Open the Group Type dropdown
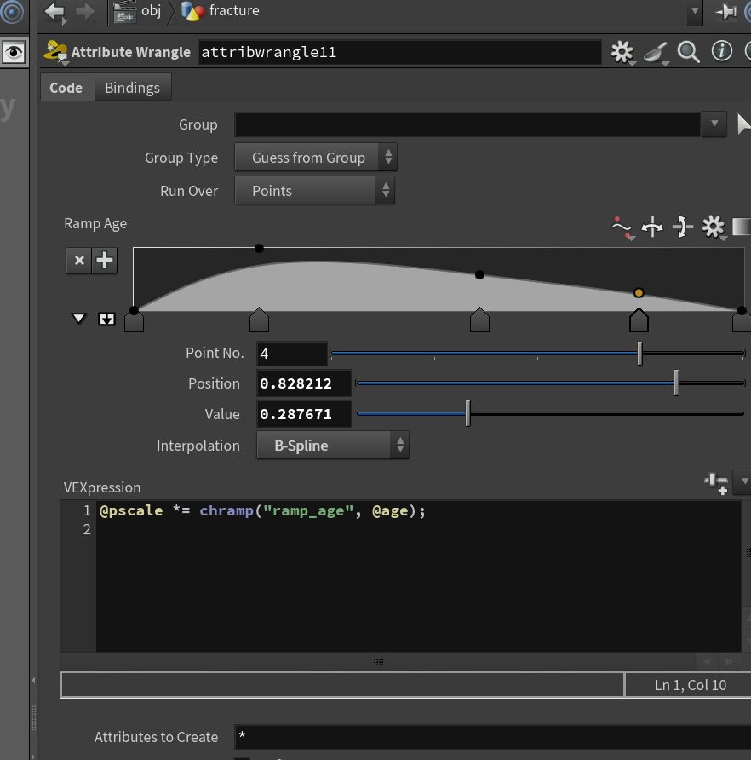751x760 pixels. (315, 157)
